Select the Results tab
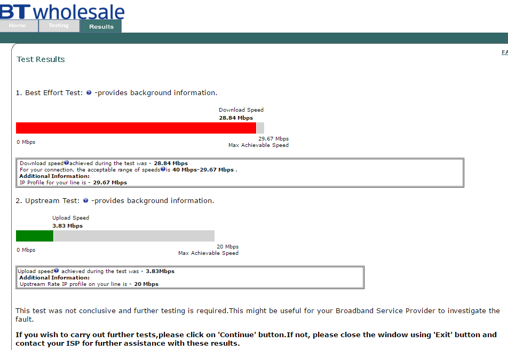Viewport: 508px width, 350px height. tap(101, 26)
